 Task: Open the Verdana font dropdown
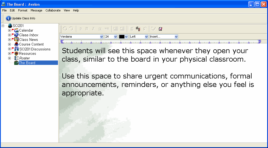pos(101,37)
